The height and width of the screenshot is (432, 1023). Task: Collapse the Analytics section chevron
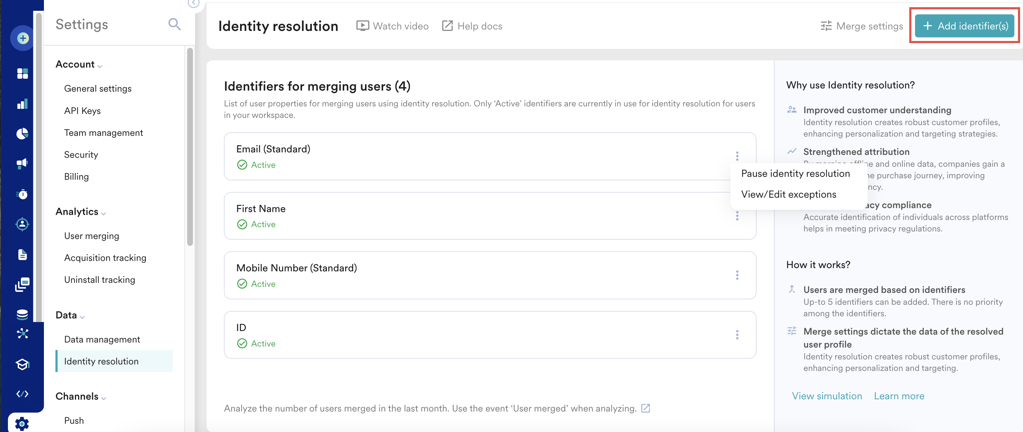point(104,213)
